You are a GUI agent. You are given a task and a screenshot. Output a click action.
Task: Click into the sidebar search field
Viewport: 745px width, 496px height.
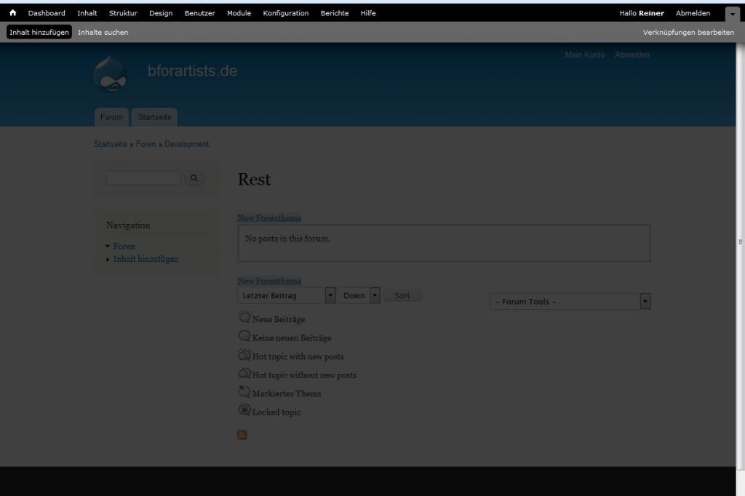coord(143,178)
